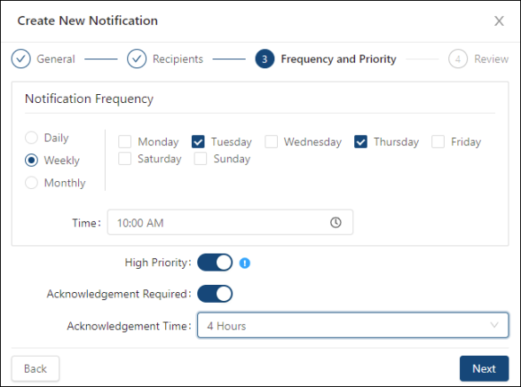The width and height of the screenshot is (521, 387).
Task: Jump to the Review step label
Action: [x=491, y=59]
